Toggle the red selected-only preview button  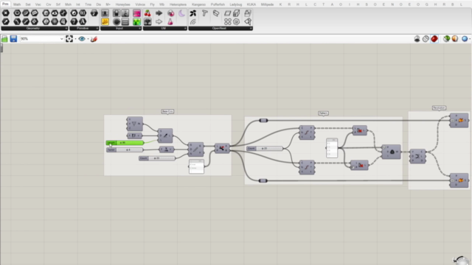(x=434, y=39)
